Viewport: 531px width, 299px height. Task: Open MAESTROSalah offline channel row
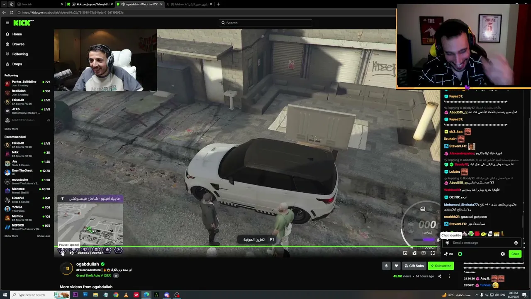[27, 120]
